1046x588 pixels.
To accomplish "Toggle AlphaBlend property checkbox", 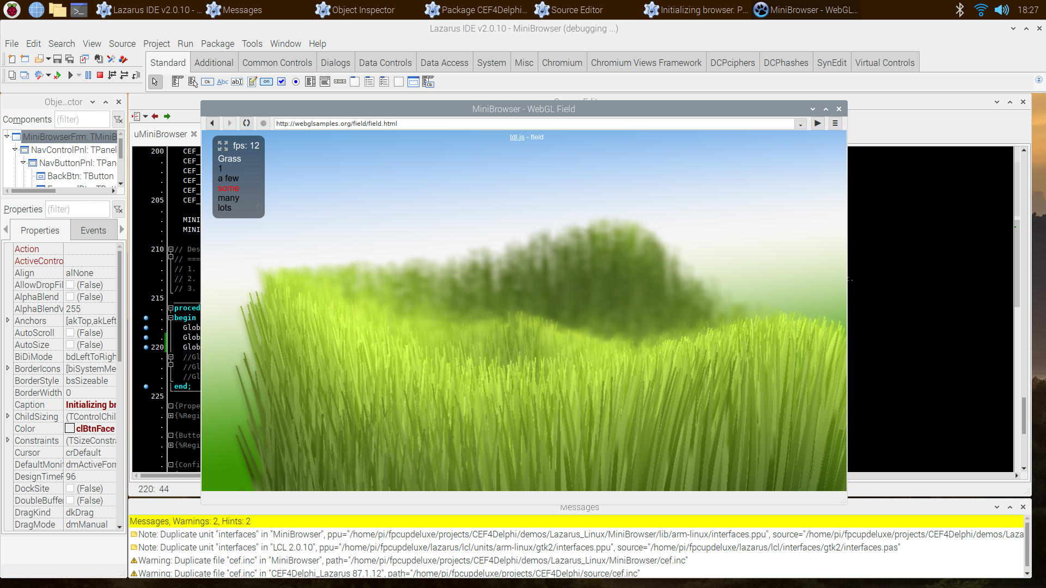I will (x=70, y=297).
